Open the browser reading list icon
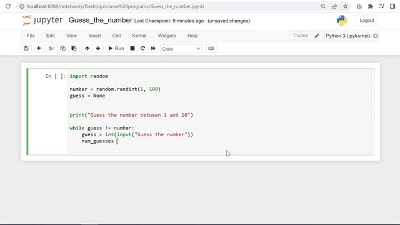The width and height of the screenshot is (400, 225). [381, 6]
